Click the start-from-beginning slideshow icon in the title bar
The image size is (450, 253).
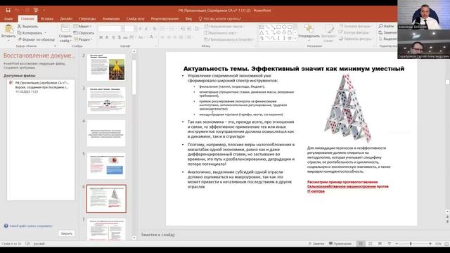pos(36,10)
